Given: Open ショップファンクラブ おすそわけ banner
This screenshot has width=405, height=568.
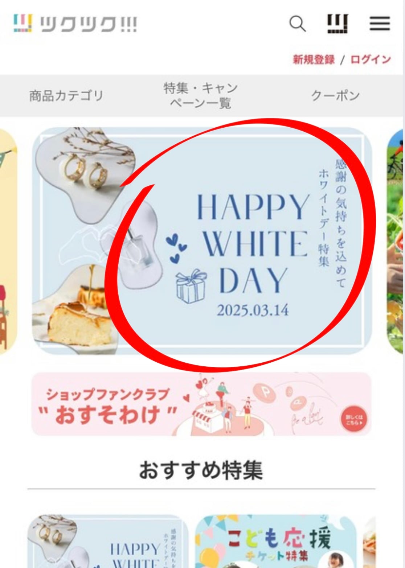Looking at the screenshot, I should coord(202,404).
